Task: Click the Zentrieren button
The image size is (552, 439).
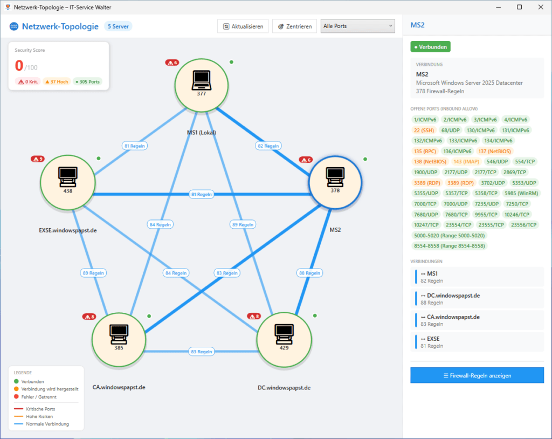Action: coord(294,26)
